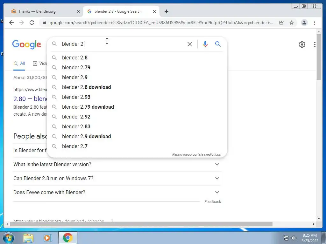The height and width of the screenshot is (244, 326).
Task: Expand 'What is the latest Blender version?'
Action: click(117, 164)
